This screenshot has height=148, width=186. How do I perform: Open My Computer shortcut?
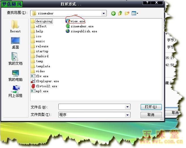click(x=15, y=75)
